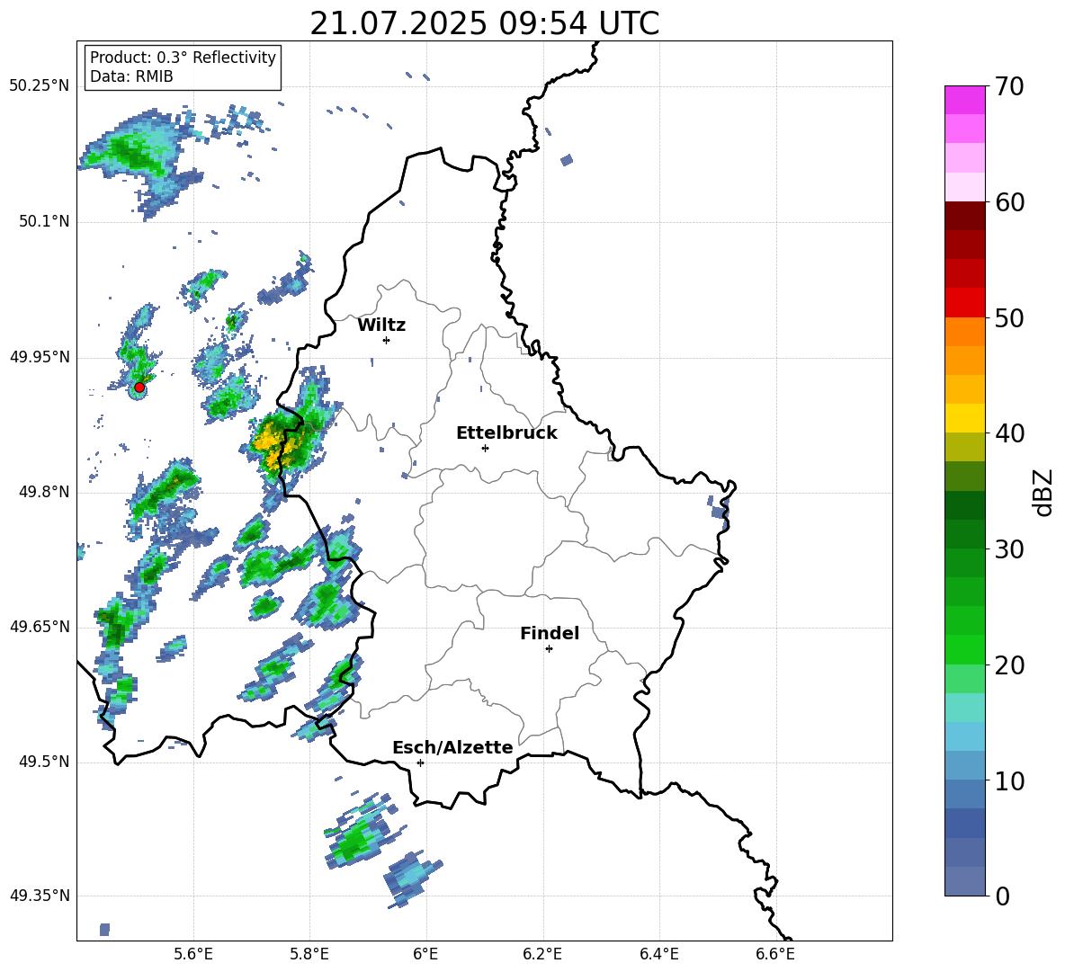Click the colorbar tick label 50
Screen dimensions: 1065x972
pyautogui.click(x=1009, y=318)
